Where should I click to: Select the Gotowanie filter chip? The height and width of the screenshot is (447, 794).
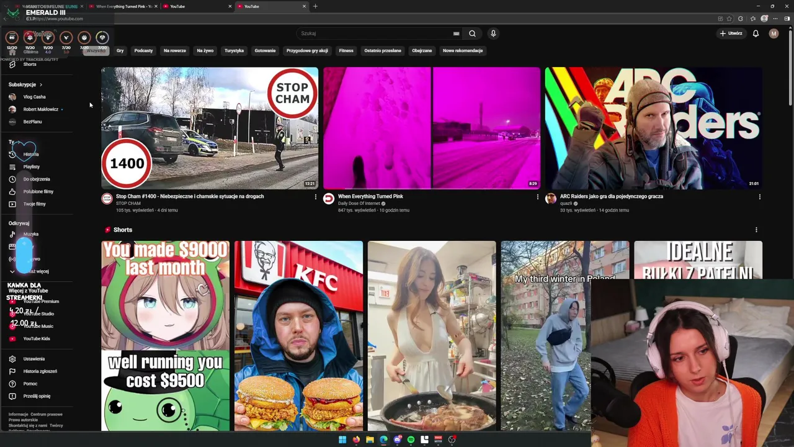(x=265, y=51)
